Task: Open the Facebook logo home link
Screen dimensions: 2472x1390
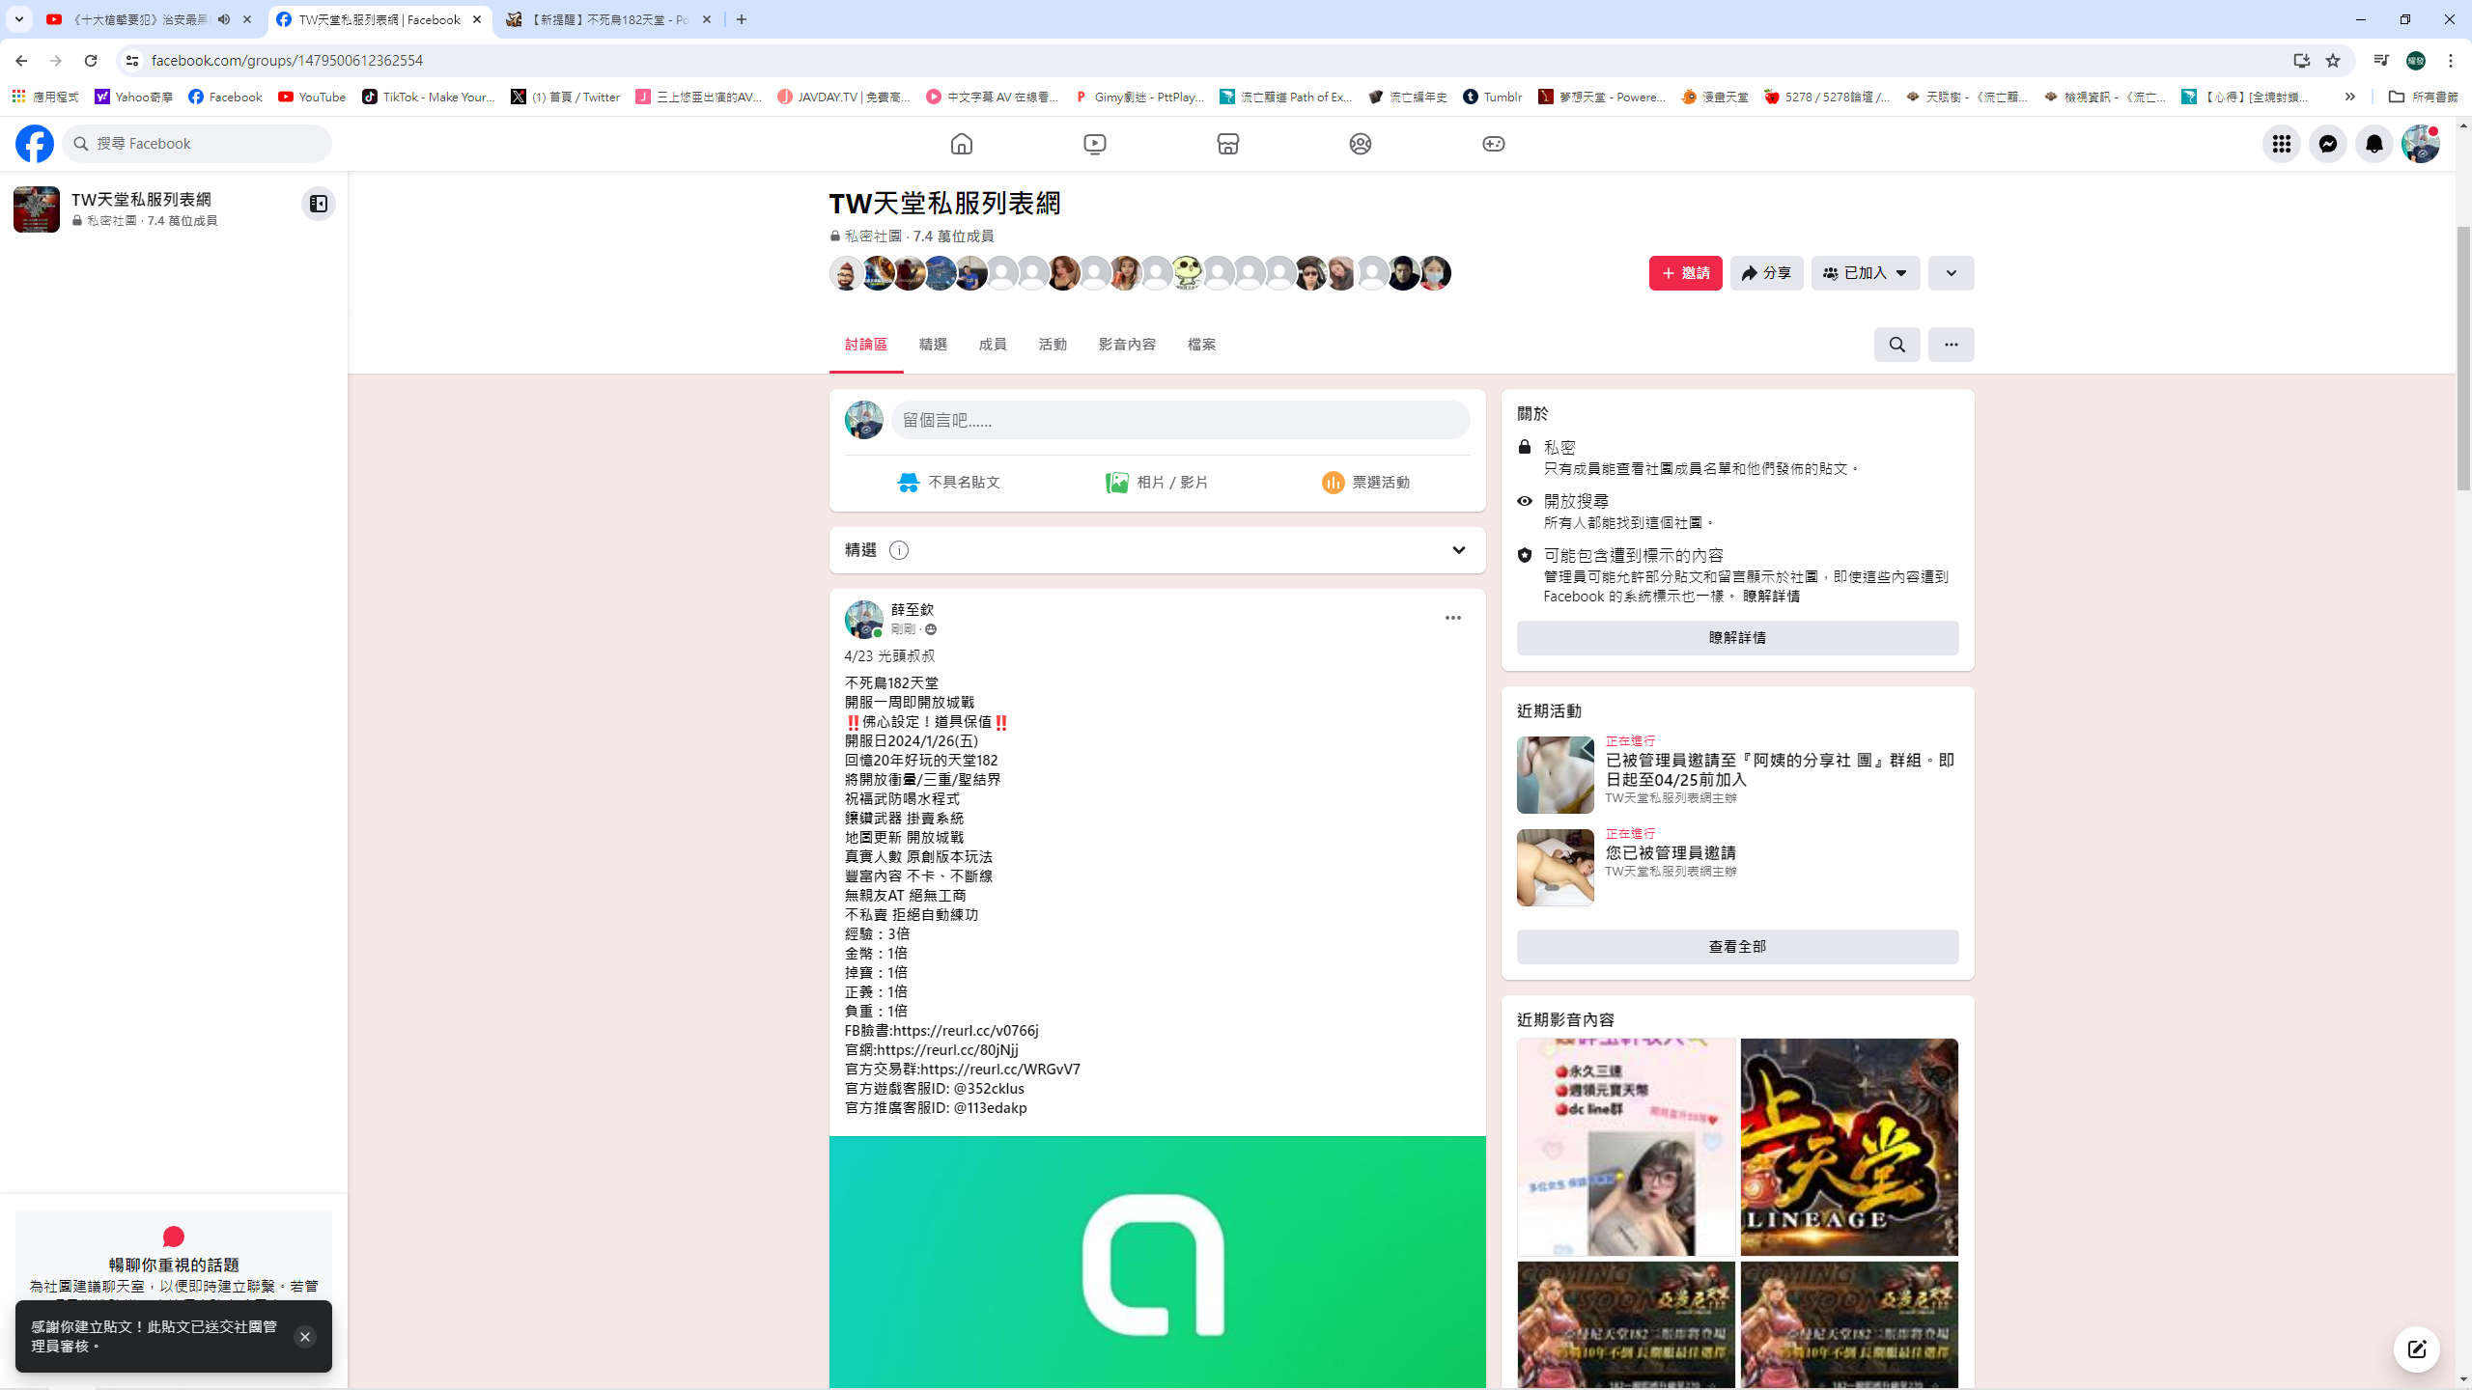Action: (35, 144)
